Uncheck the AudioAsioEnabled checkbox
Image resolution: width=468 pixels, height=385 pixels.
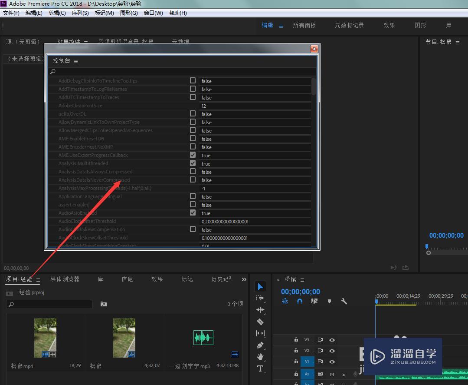193,212
